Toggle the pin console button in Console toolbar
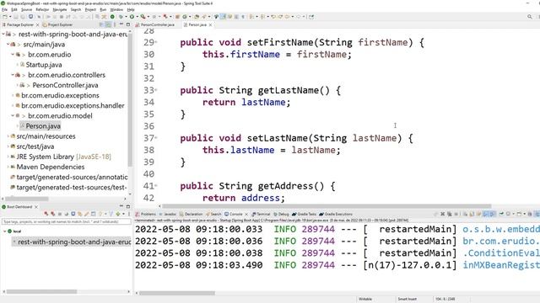 click(x=501, y=214)
